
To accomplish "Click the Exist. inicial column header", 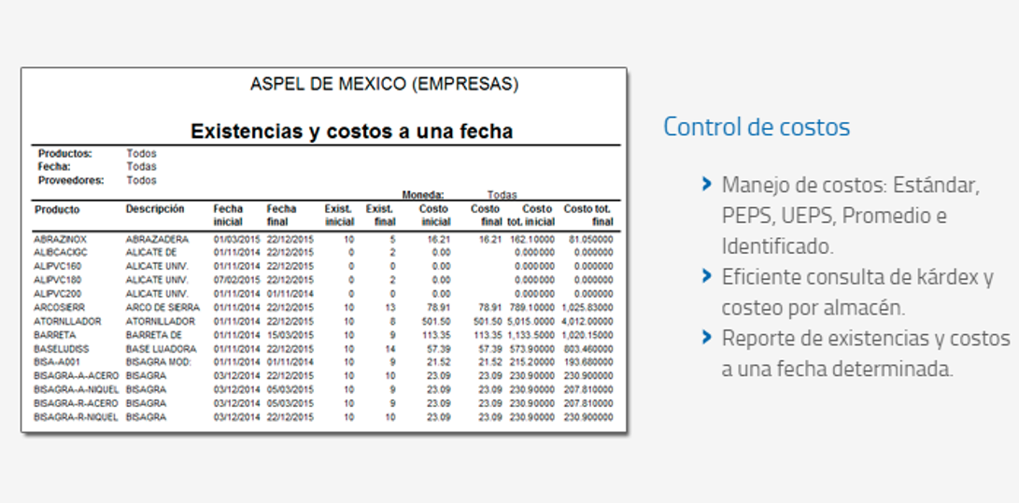I will tap(339, 216).
